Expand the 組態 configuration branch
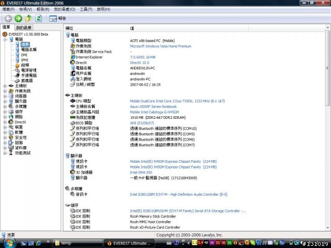This screenshot has width=331, height=248. coord(5,143)
